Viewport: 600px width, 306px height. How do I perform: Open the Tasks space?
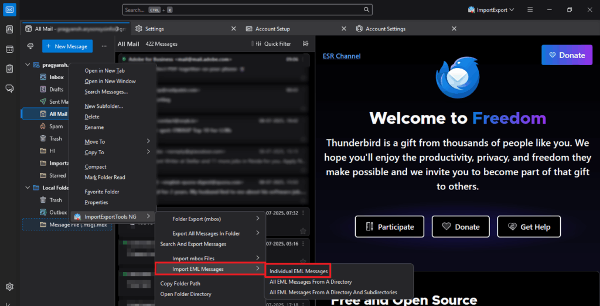point(9,69)
